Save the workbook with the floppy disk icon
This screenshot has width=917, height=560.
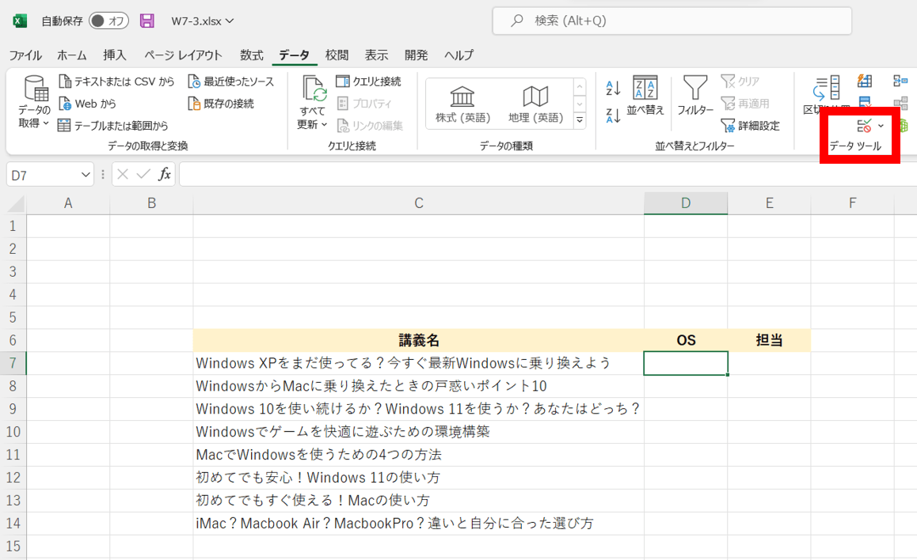click(146, 21)
